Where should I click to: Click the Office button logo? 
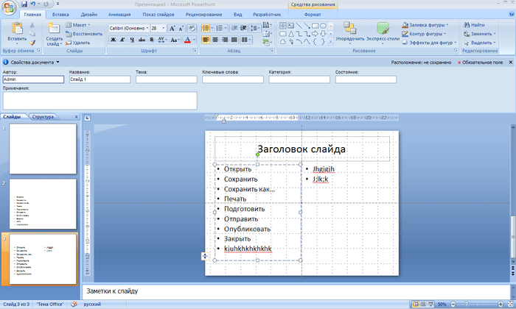pos(9,7)
